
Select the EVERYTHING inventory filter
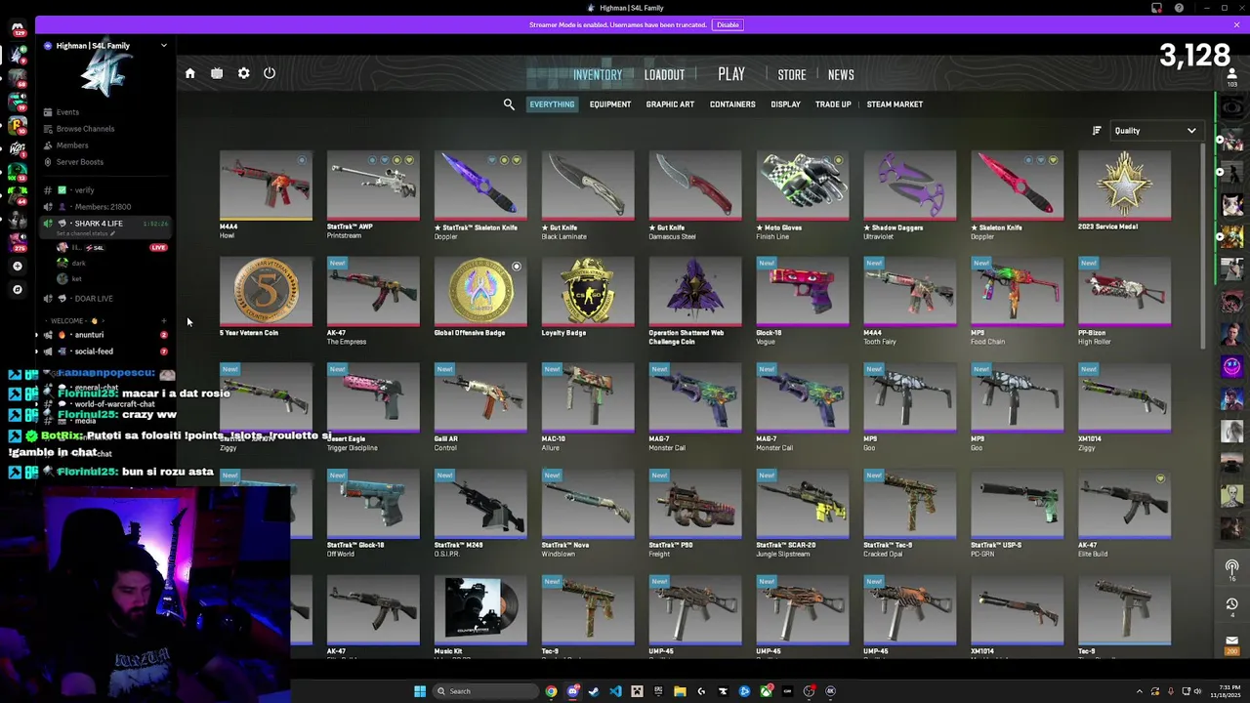point(552,104)
